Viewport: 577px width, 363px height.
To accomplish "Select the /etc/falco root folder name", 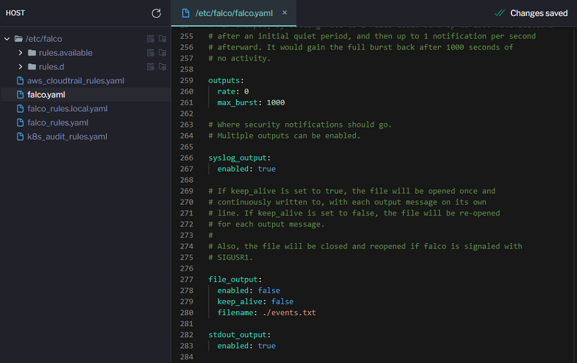I will point(43,39).
